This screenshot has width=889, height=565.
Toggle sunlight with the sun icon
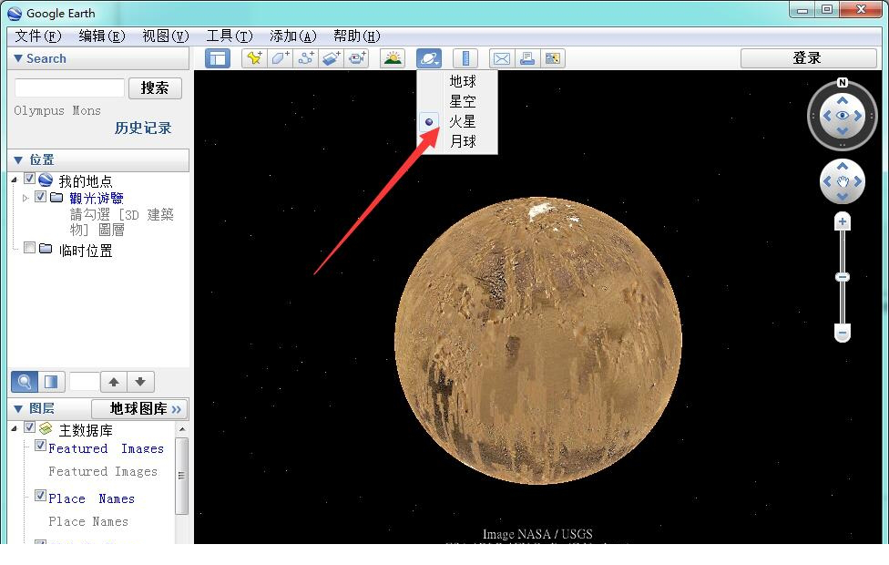pos(392,57)
